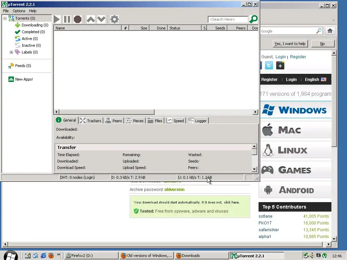Click Yes, I want to help button in browser
Screen dimensions: 347x260
click(x=290, y=44)
